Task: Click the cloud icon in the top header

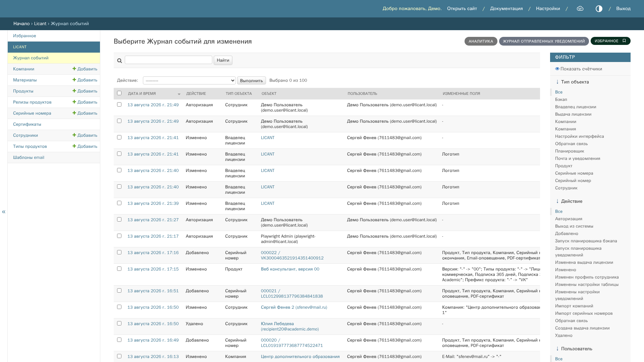Action: [x=580, y=9]
